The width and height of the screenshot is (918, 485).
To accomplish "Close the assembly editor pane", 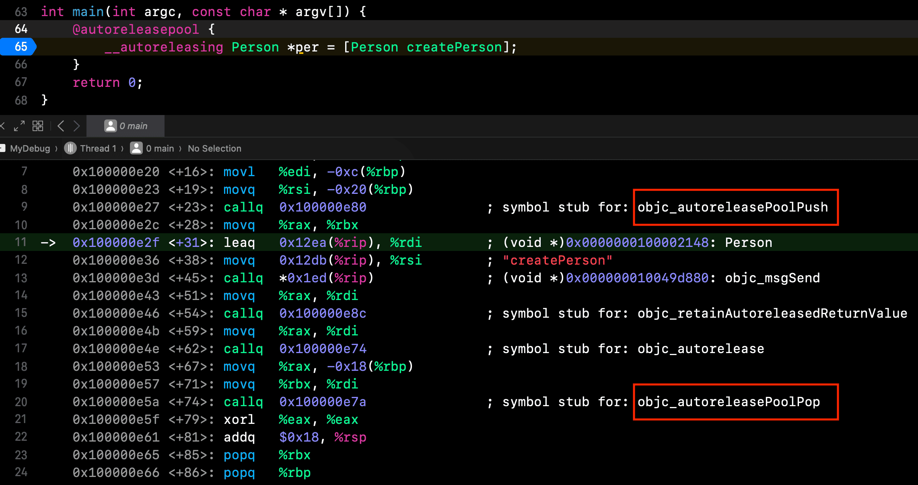I will click(2, 126).
